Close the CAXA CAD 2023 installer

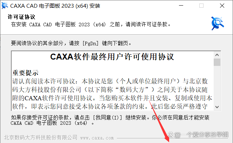click(222, 6)
